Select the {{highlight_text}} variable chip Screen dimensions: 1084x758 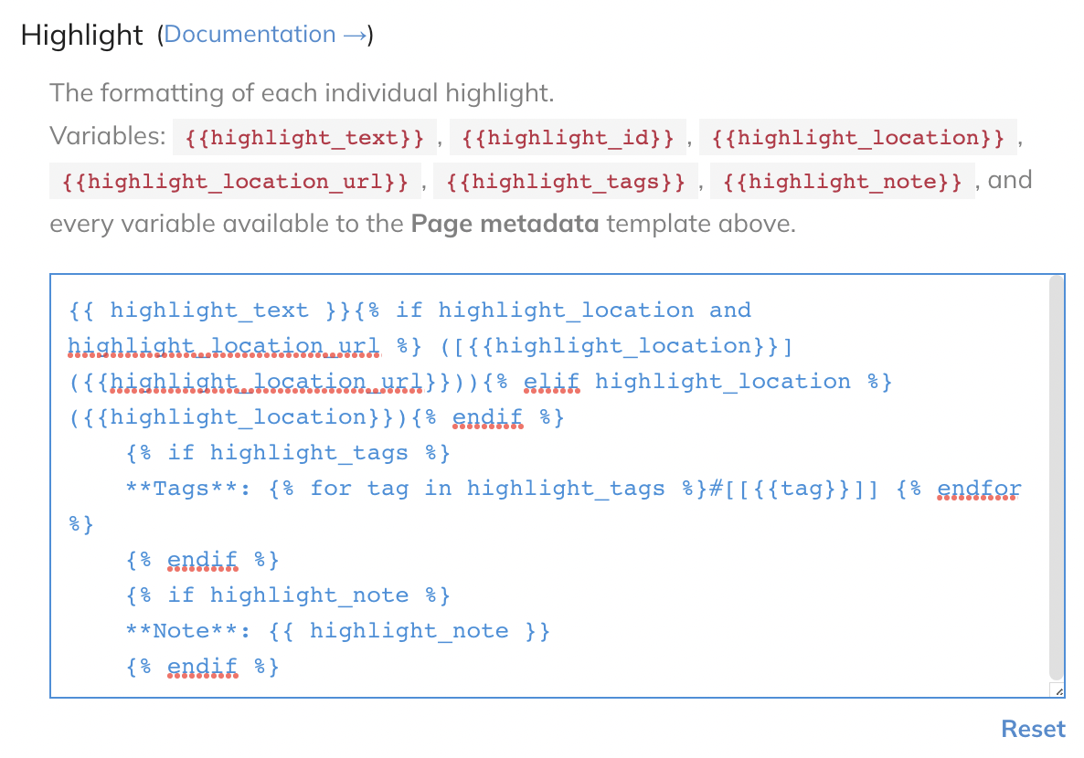click(x=304, y=138)
